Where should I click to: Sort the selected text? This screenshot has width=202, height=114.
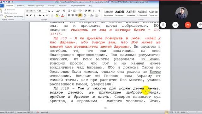tap(94, 11)
